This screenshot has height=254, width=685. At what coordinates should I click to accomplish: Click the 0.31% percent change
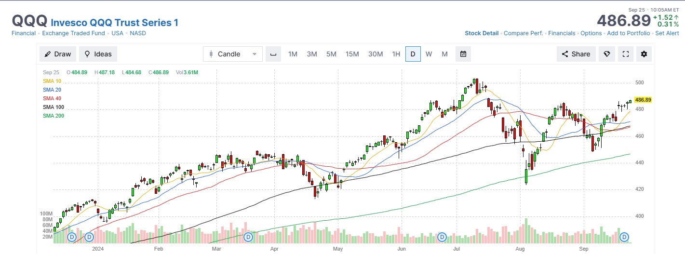point(668,24)
